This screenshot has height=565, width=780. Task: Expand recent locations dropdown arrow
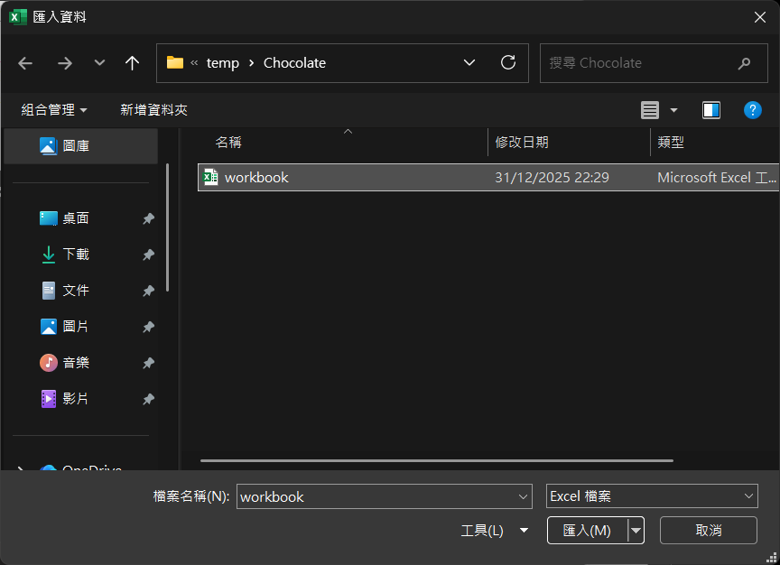pos(99,63)
